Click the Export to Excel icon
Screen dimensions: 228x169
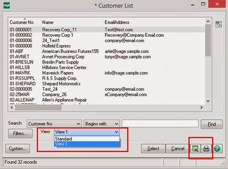tap(195, 149)
